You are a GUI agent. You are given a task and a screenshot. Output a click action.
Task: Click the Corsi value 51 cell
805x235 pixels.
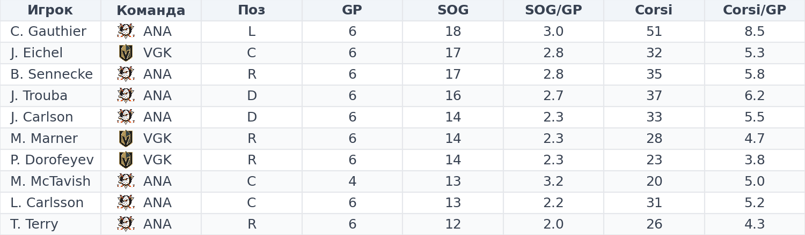tap(654, 32)
